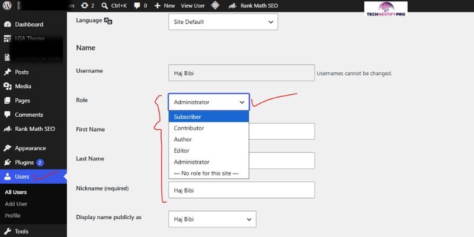Open the Language Site Default dropdown
474x237 pixels.
(223, 22)
